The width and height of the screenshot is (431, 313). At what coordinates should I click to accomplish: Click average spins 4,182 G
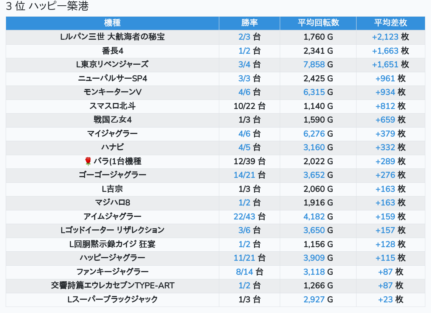[318, 216]
